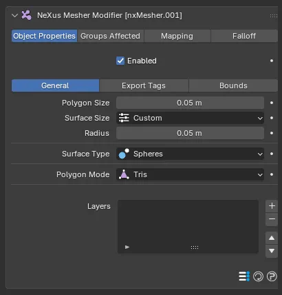282x295 pixels.
Task: Click the list options icon with blue dots
Action: point(244,276)
